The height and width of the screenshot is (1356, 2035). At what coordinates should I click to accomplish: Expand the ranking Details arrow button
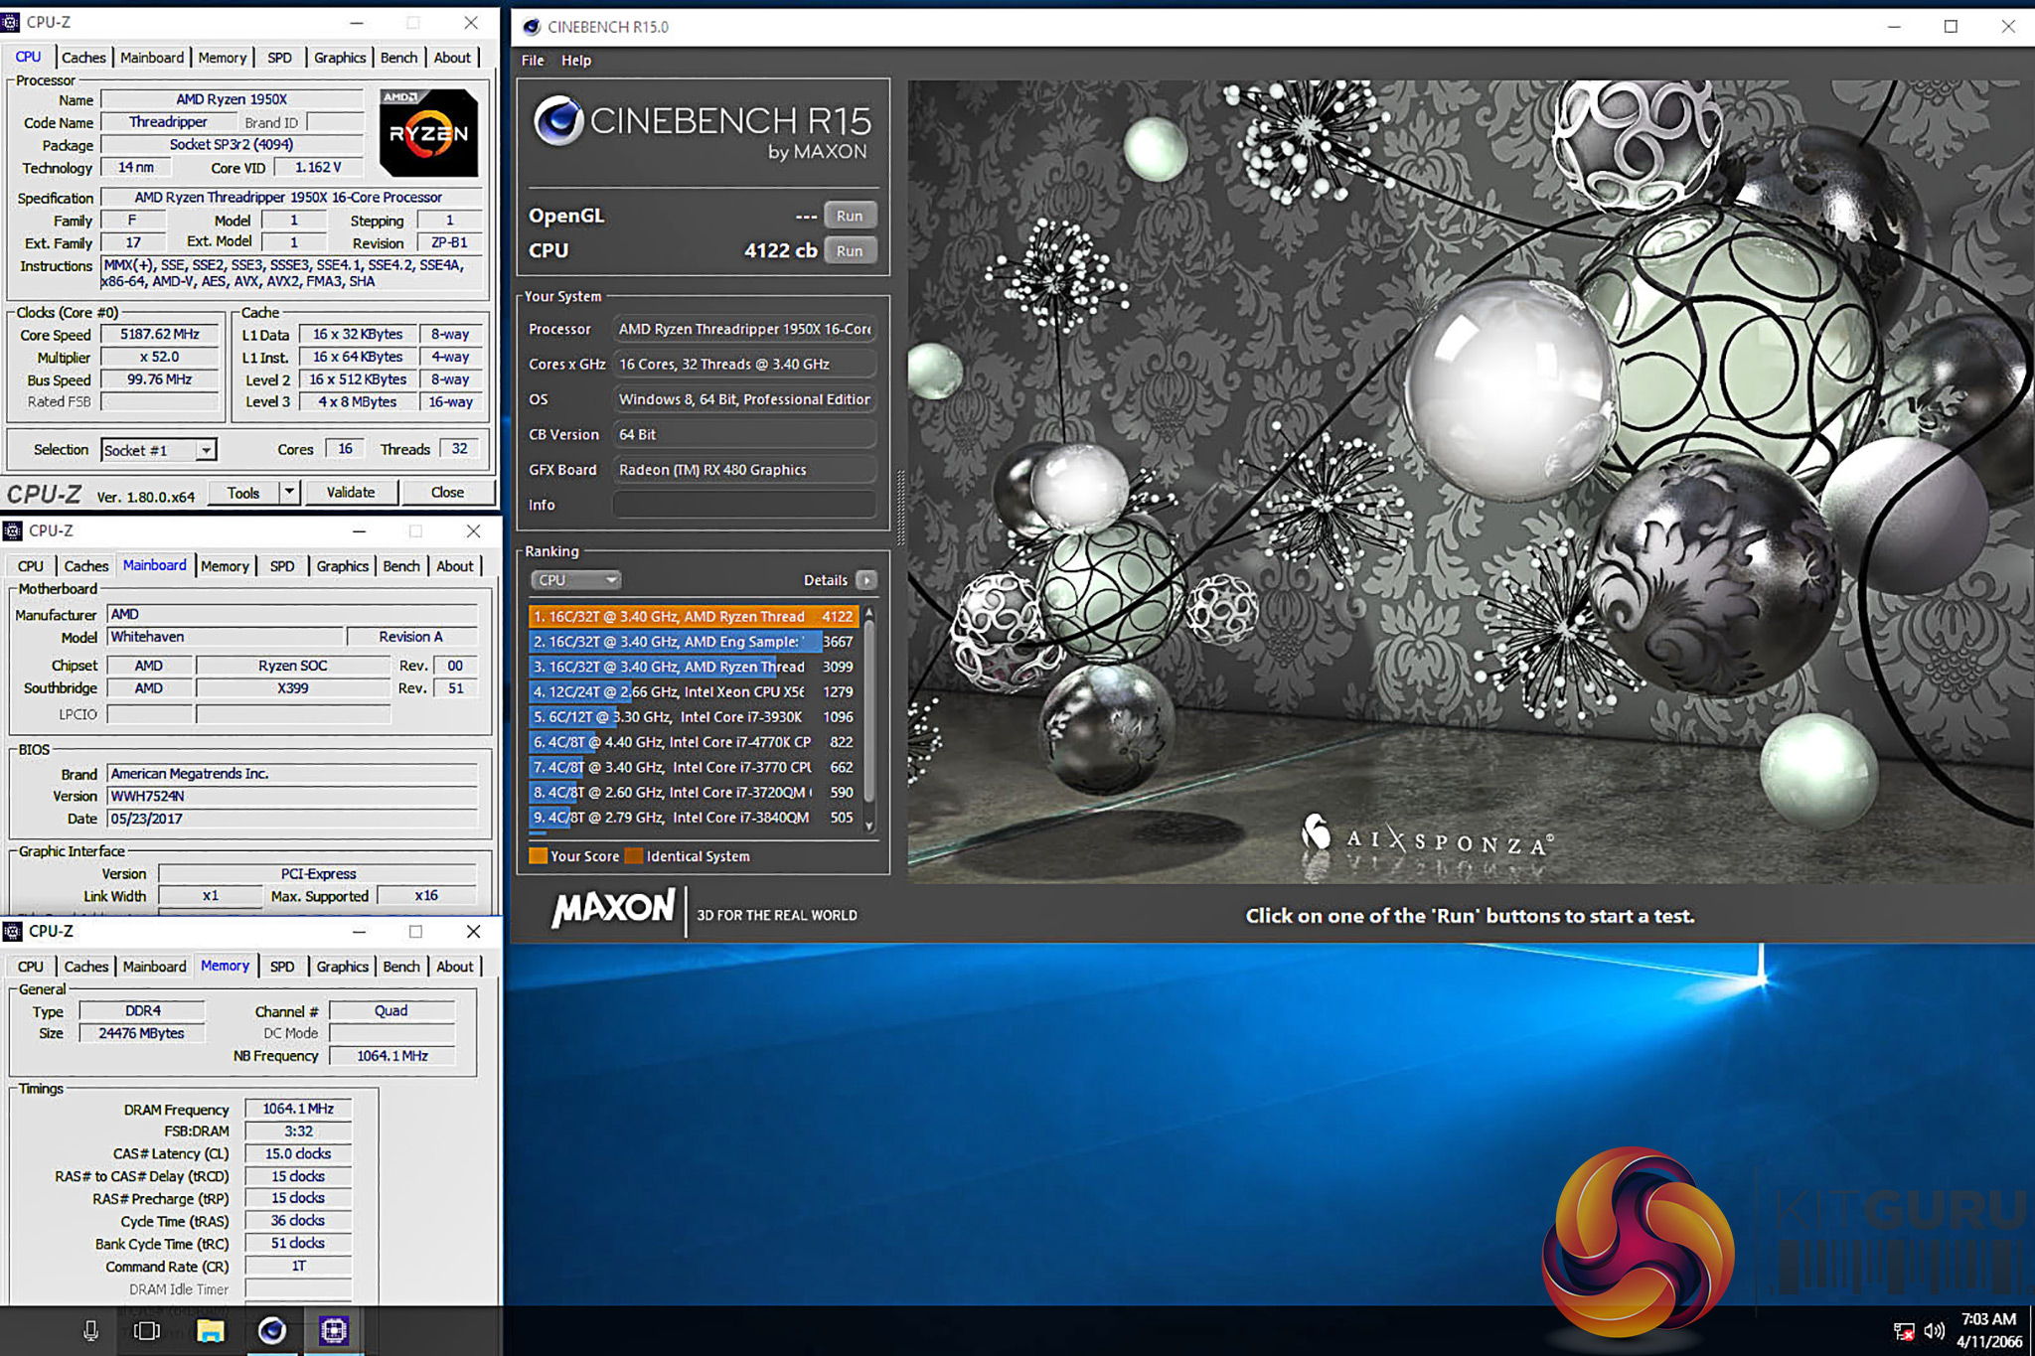(866, 580)
